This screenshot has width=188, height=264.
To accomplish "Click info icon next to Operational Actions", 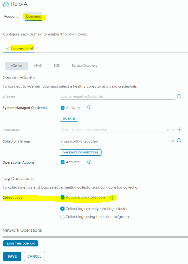I will [89, 162].
